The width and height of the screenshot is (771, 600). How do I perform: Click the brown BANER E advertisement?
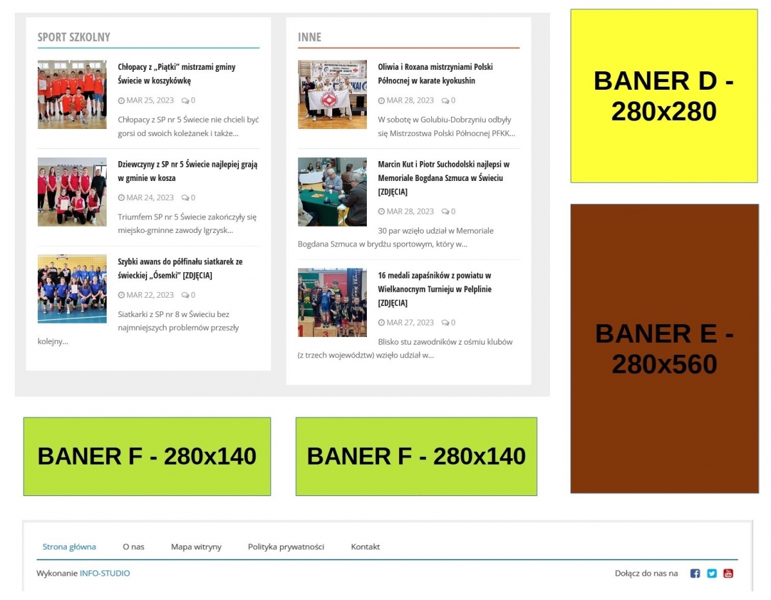click(x=664, y=348)
